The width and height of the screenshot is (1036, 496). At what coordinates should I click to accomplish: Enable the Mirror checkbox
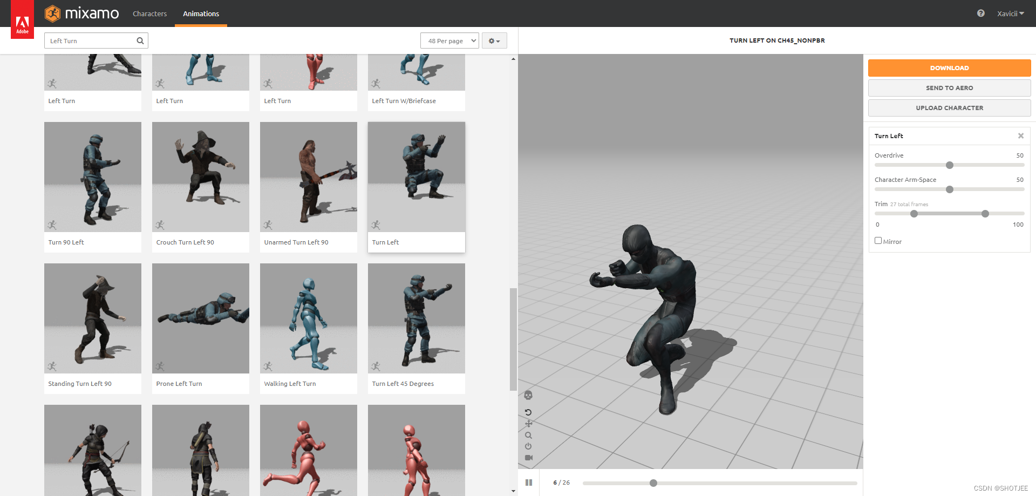[x=878, y=241]
